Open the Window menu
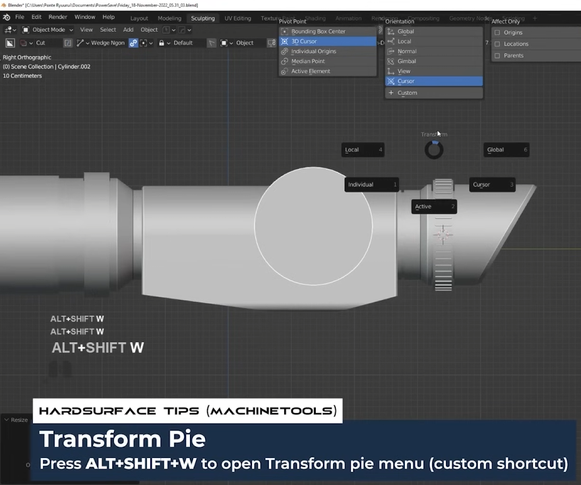581x485 pixels. (85, 17)
